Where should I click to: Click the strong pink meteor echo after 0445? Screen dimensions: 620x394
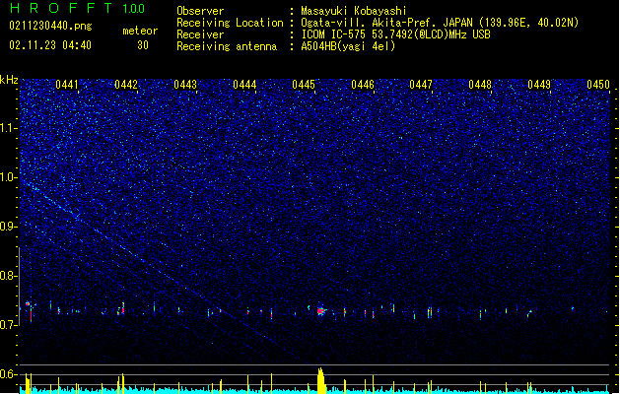click(x=320, y=311)
